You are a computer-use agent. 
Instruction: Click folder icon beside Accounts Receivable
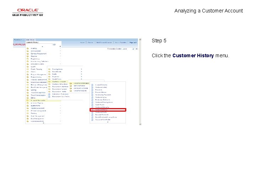point(28,100)
